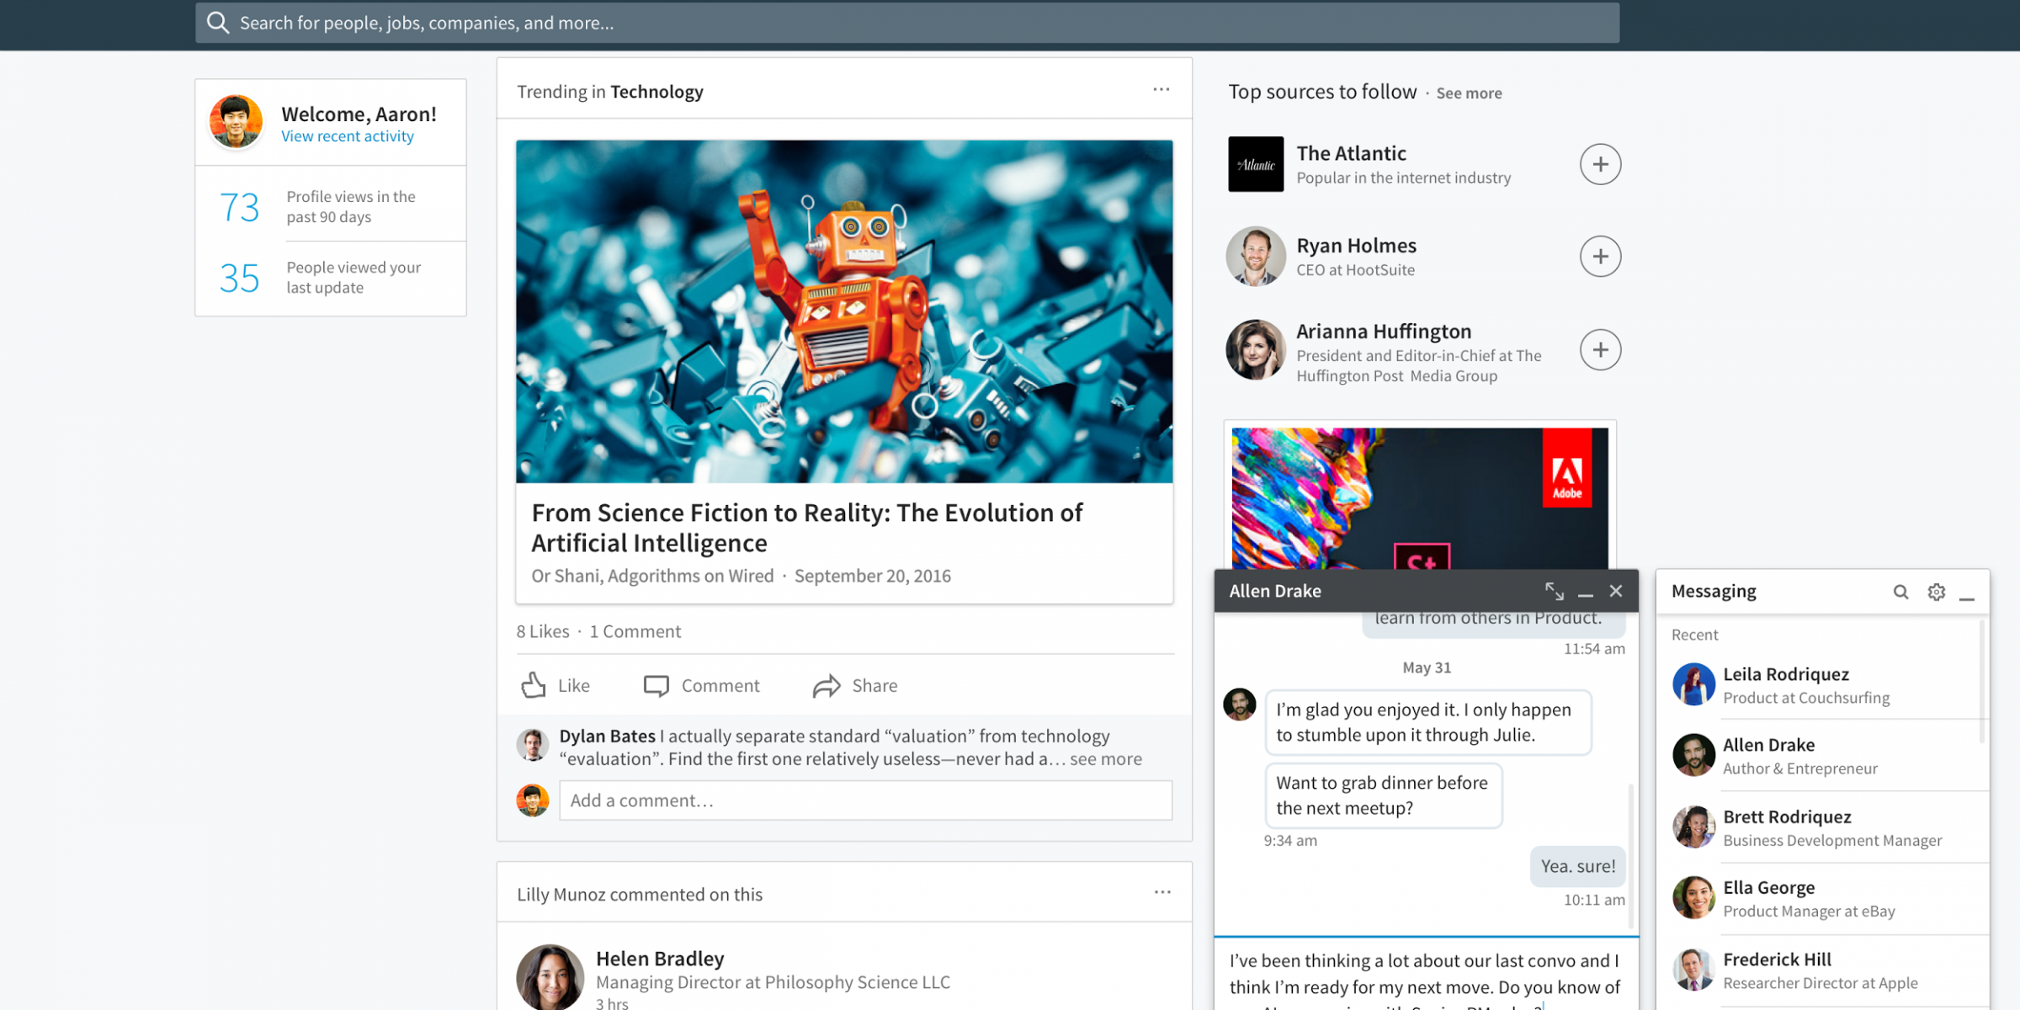Search messages with Messaging magnifier icon
This screenshot has height=1010, width=2020.
pos(1900,592)
